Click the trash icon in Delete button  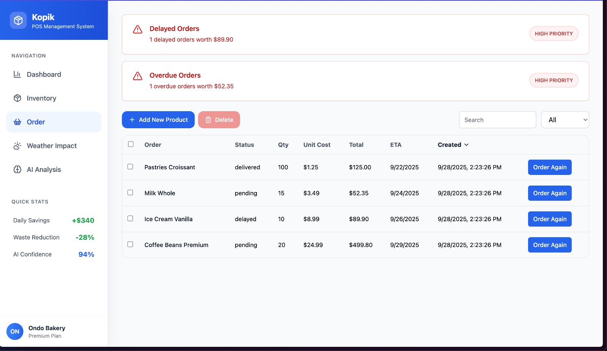(208, 120)
